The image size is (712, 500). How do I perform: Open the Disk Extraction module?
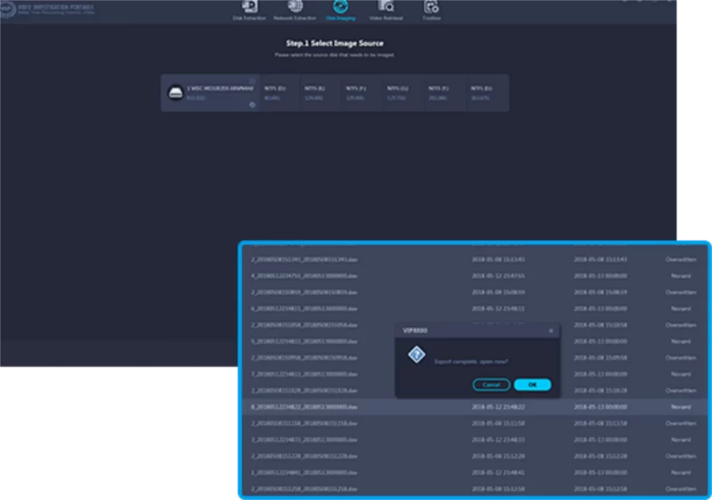click(249, 8)
